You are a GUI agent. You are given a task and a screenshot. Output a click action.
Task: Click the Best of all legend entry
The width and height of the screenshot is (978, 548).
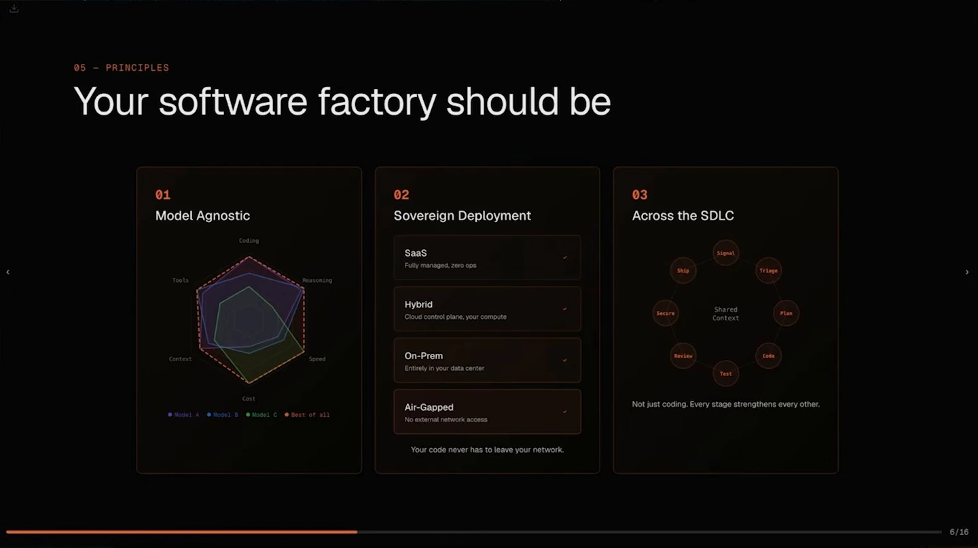point(307,415)
